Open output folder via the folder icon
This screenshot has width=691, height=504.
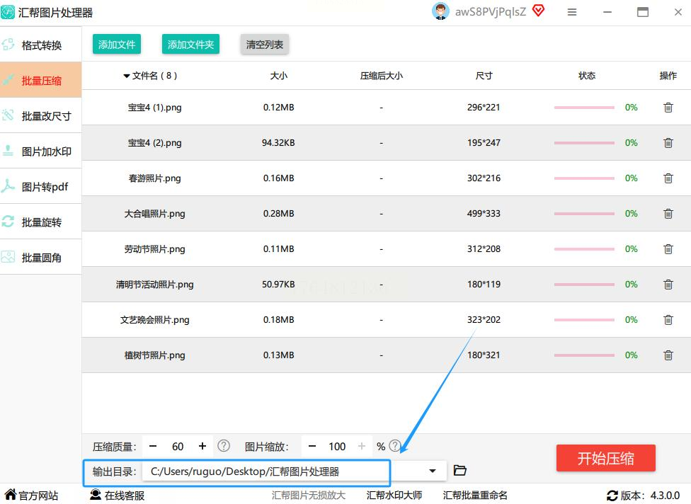click(x=460, y=471)
